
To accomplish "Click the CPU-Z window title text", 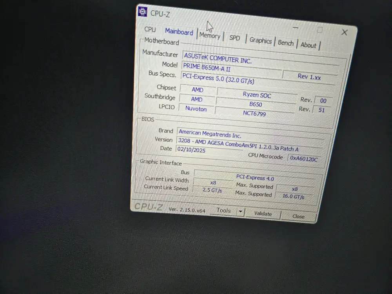I will coord(160,14).
